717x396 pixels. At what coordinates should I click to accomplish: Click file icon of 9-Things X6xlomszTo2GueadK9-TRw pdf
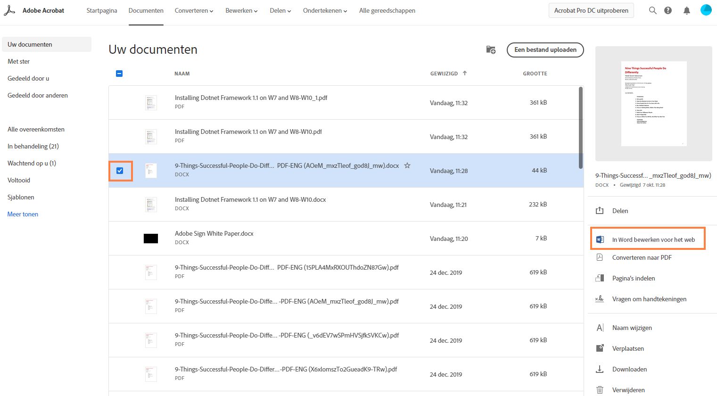point(151,374)
